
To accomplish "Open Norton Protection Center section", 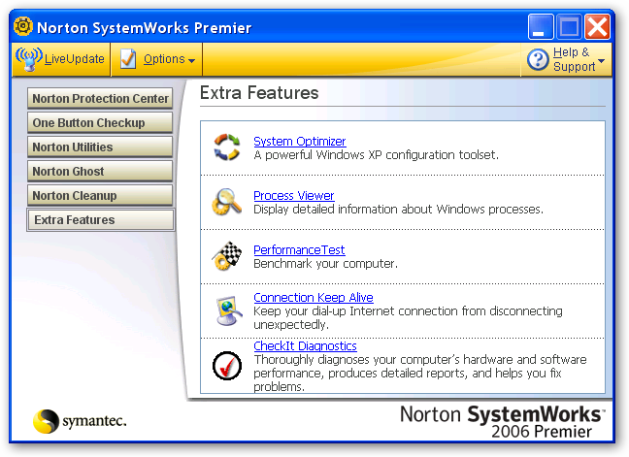I will coord(100,98).
